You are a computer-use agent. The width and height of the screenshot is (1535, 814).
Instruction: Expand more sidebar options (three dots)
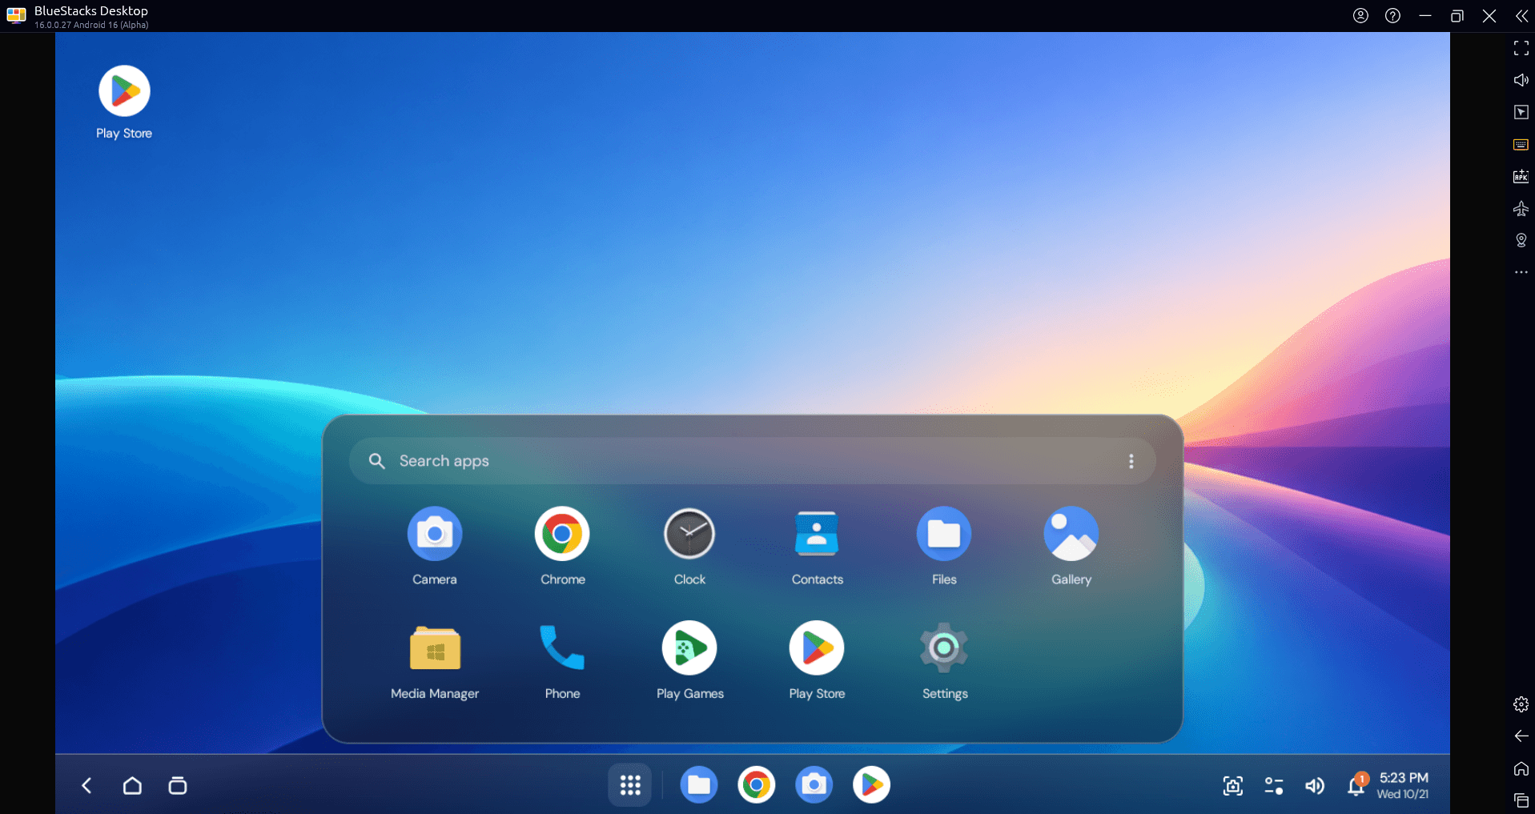(1521, 273)
